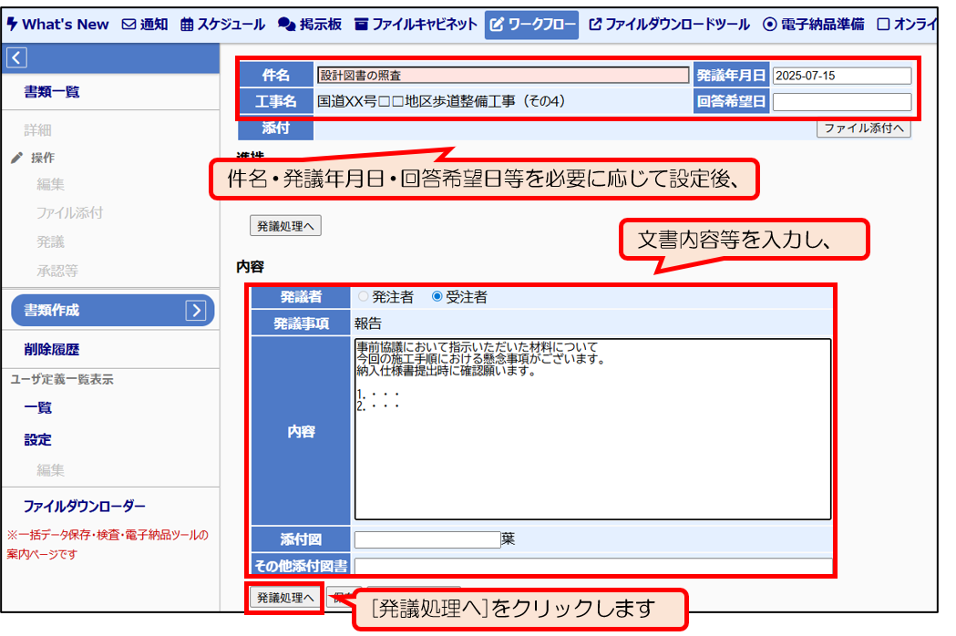Open スケジュール calendar in top bar
The image size is (956, 636).
pos(223,25)
